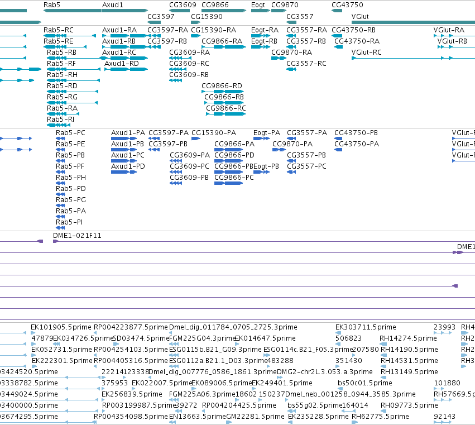Select the Axud1-PD protein label
475x425 pixels.
click(128, 166)
